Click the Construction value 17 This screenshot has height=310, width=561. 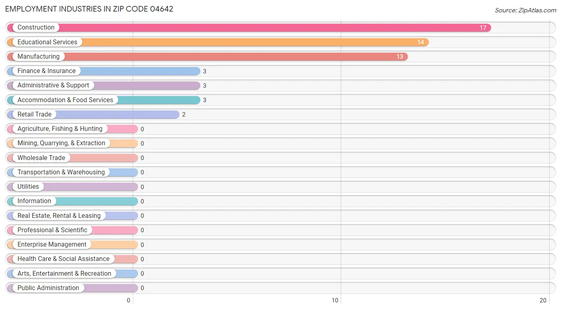point(483,28)
